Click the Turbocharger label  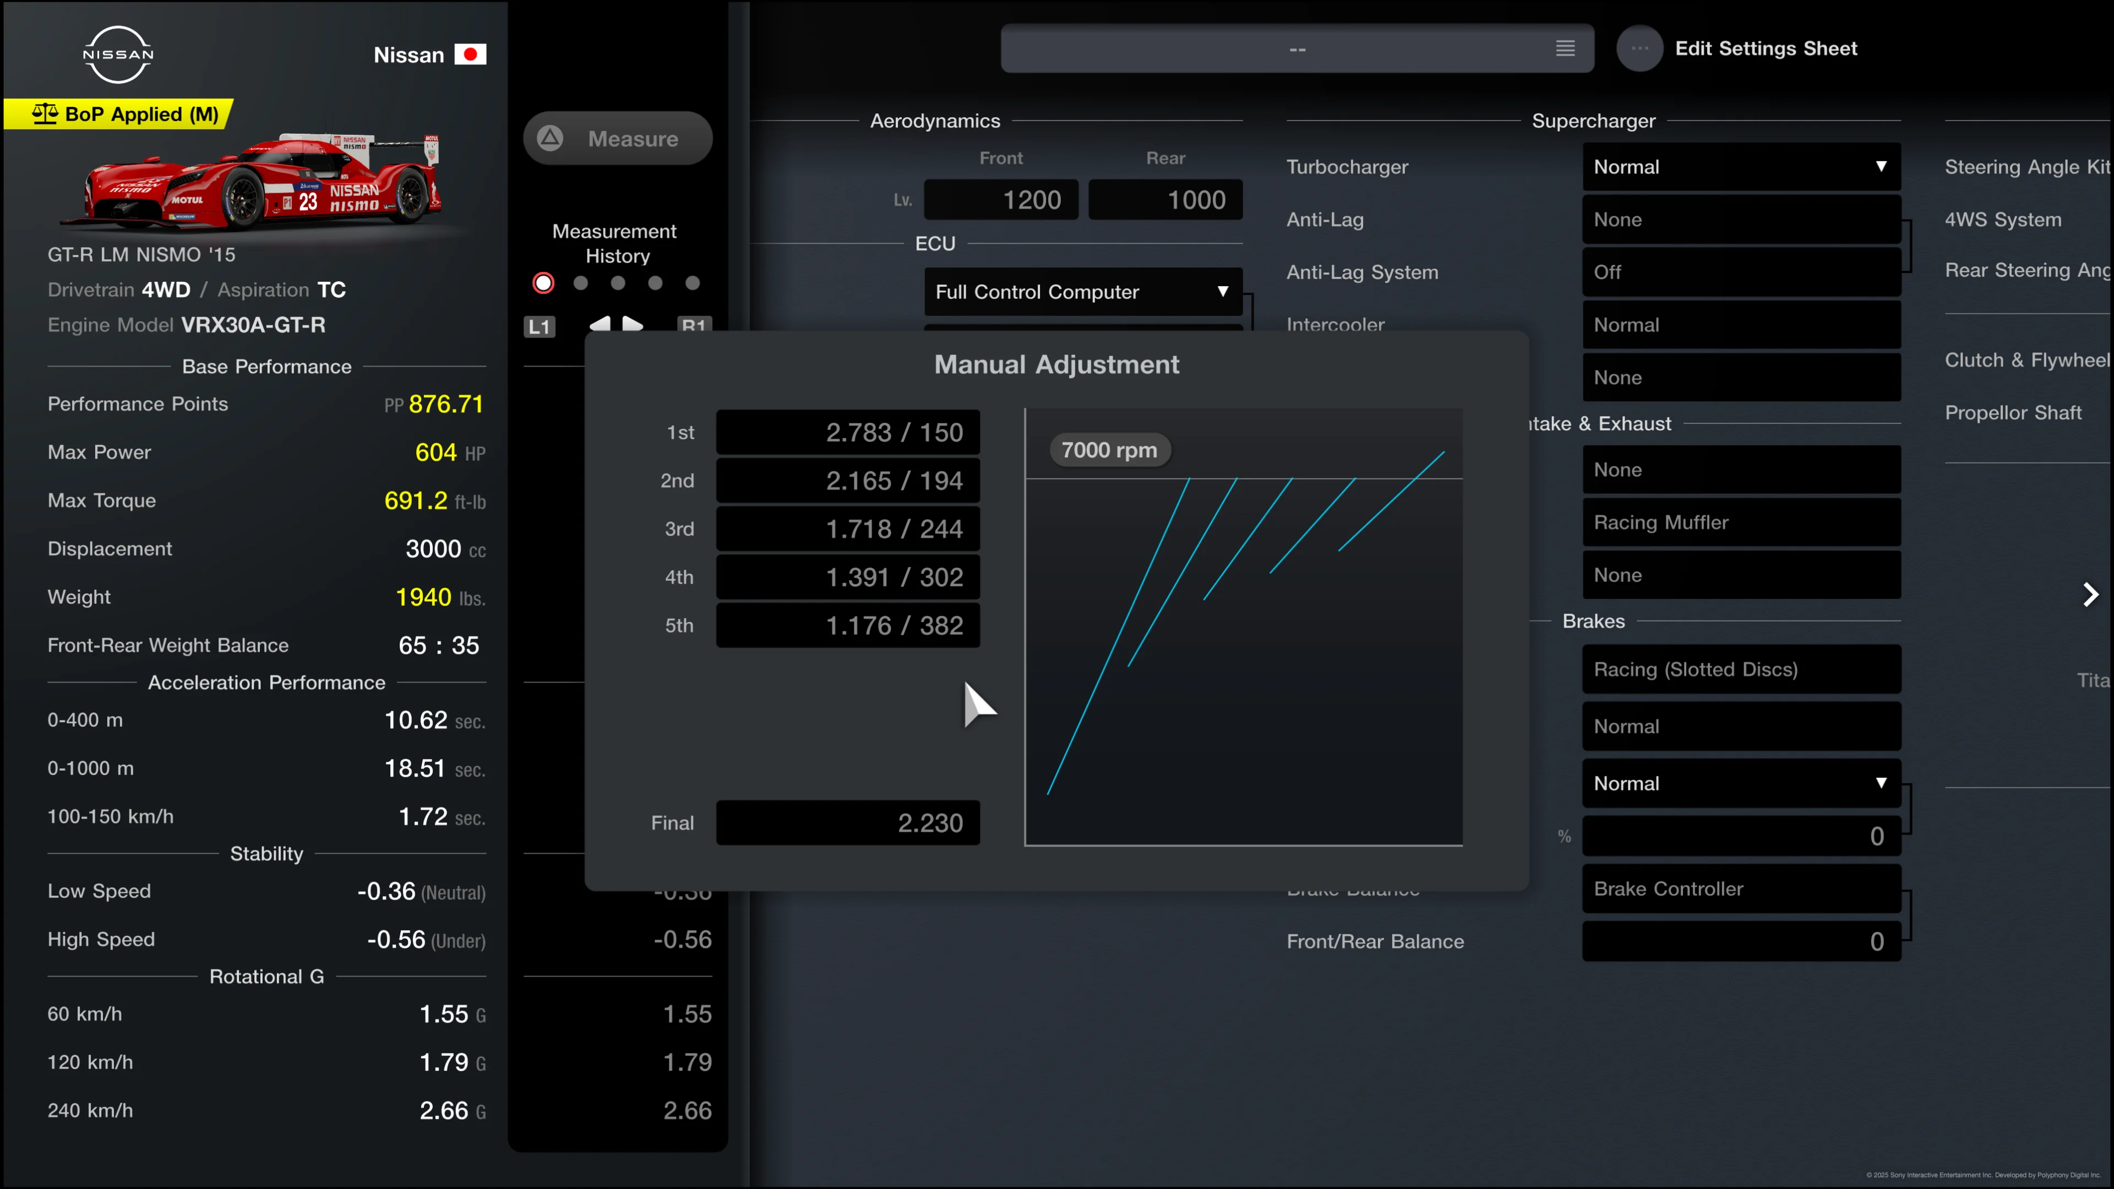click(x=1347, y=167)
